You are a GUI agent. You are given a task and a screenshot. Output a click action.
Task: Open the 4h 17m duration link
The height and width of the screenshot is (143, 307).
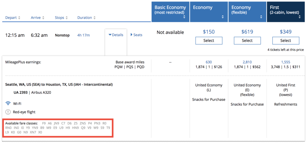click(x=83, y=35)
